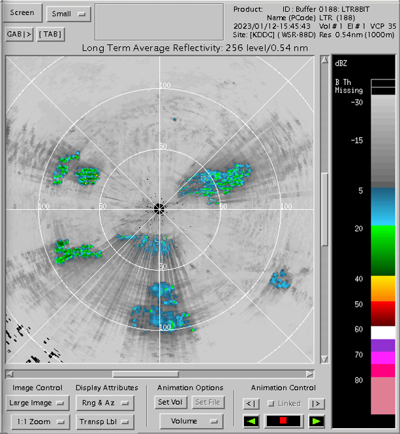Screen dimensions: 400x434
Task: Click the '50' range label north of center
Action: click(162, 146)
